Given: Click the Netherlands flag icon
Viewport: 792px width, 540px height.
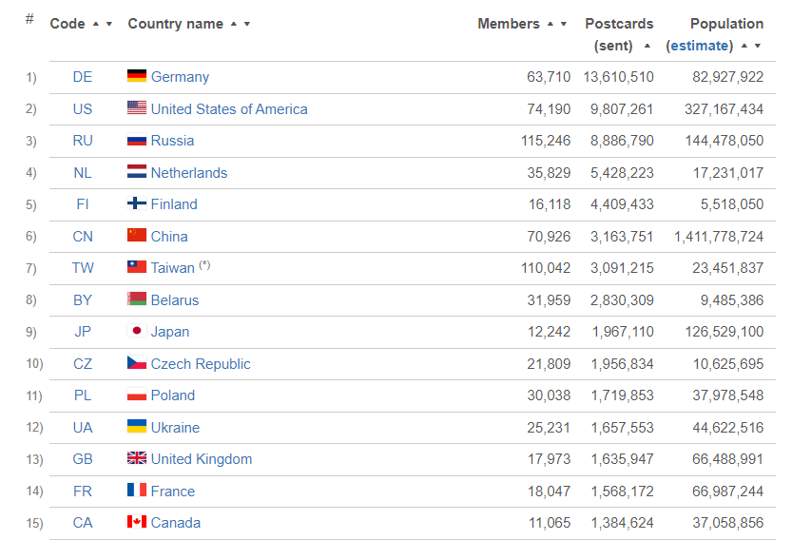Looking at the screenshot, I should point(137,172).
